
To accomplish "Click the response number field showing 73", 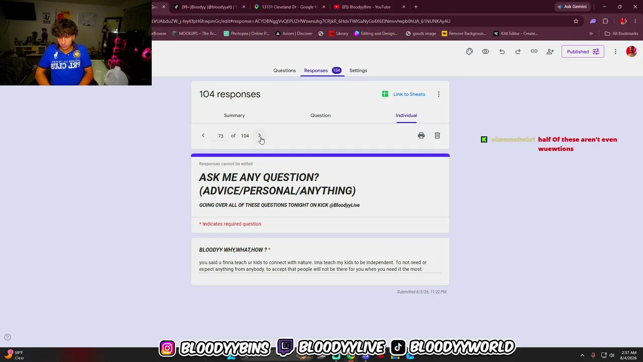I will (x=221, y=136).
